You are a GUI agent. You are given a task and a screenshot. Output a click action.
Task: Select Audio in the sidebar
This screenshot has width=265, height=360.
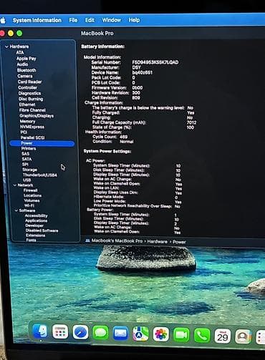22,64
